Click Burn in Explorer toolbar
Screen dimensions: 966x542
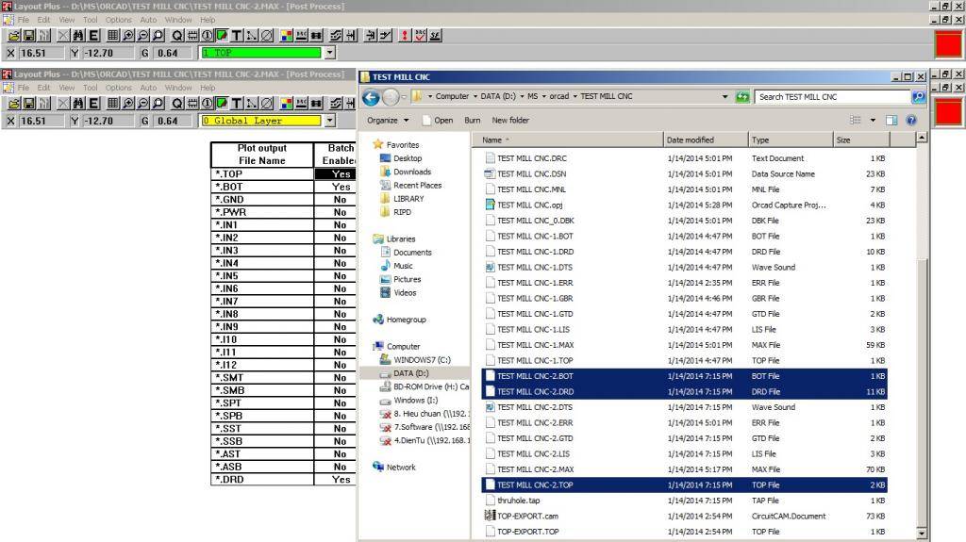point(472,120)
